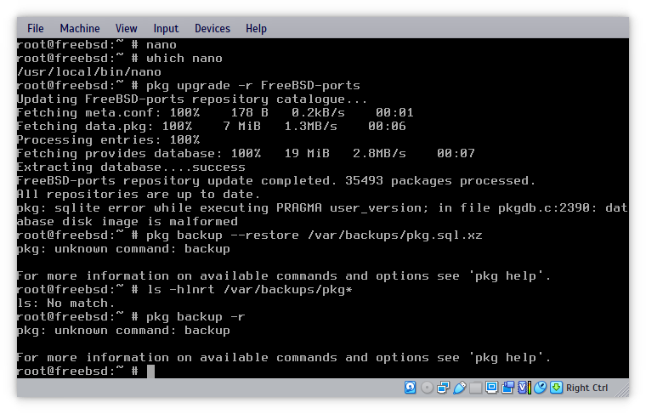This screenshot has height=414, width=646.
Task: Expand the Devices menu
Action: pos(212,28)
